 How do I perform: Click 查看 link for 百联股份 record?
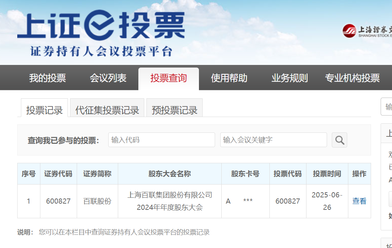(359, 201)
